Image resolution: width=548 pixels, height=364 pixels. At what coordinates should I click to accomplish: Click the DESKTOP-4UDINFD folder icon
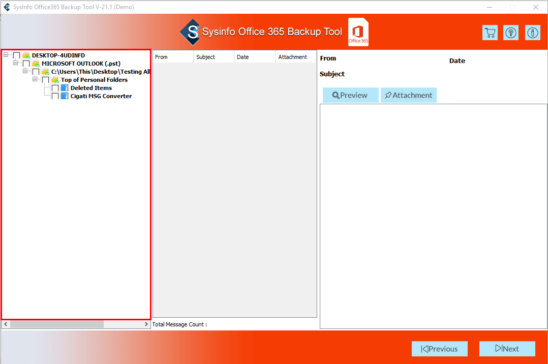pyautogui.click(x=26, y=55)
